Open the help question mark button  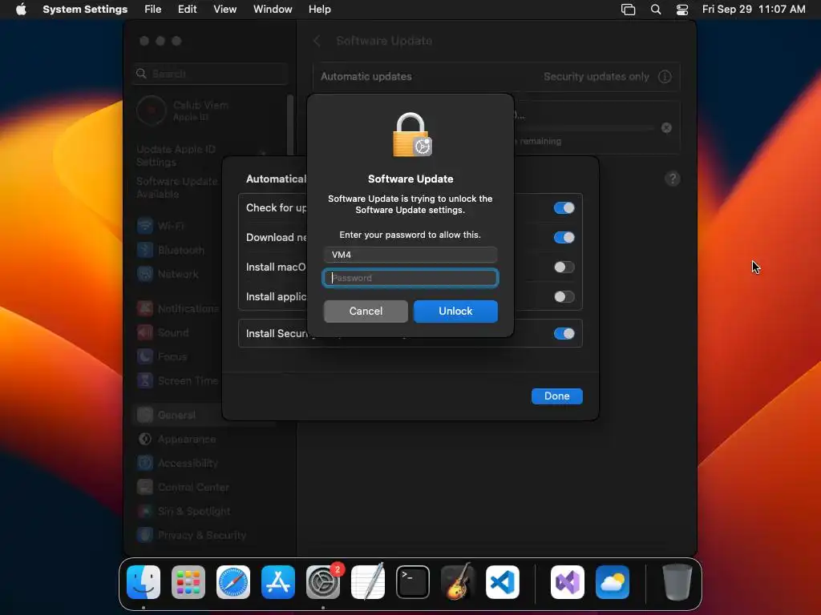click(673, 179)
